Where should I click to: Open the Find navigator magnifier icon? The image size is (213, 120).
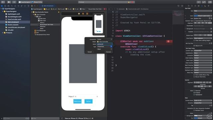12,6
